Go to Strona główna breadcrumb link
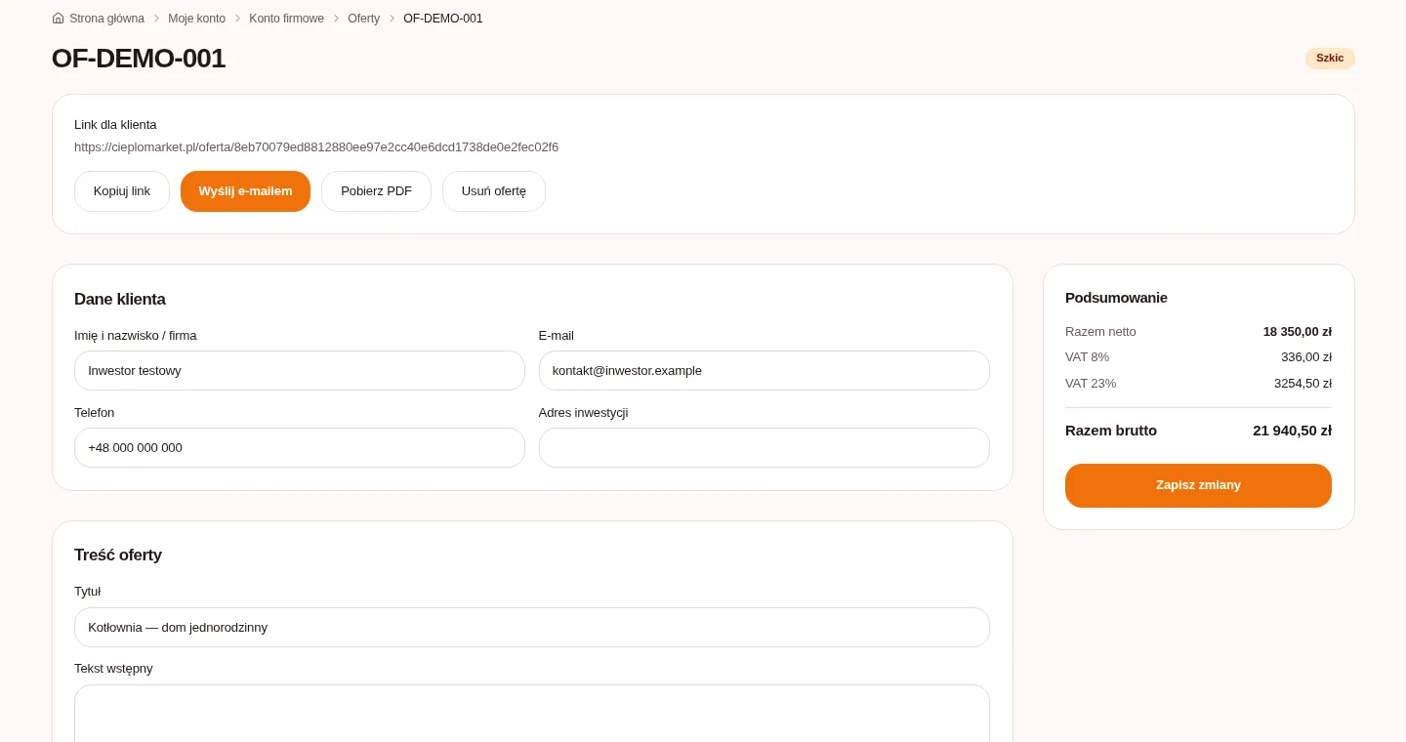 [106, 19]
